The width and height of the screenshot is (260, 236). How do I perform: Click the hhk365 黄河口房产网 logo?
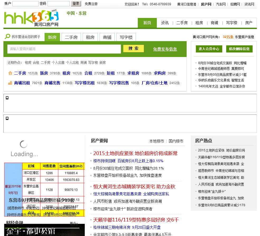coord(31,18)
